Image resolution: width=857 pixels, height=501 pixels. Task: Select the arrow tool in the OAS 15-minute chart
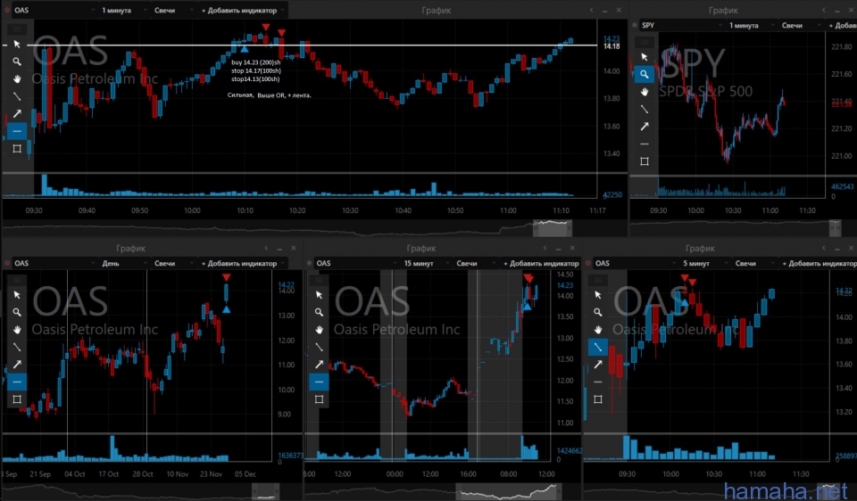pyautogui.click(x=320, y=364)
